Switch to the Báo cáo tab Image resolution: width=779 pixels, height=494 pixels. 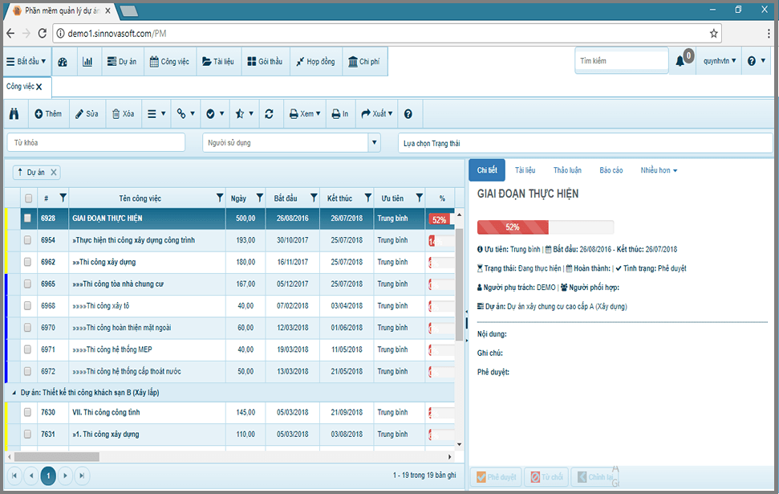(611, 170)
